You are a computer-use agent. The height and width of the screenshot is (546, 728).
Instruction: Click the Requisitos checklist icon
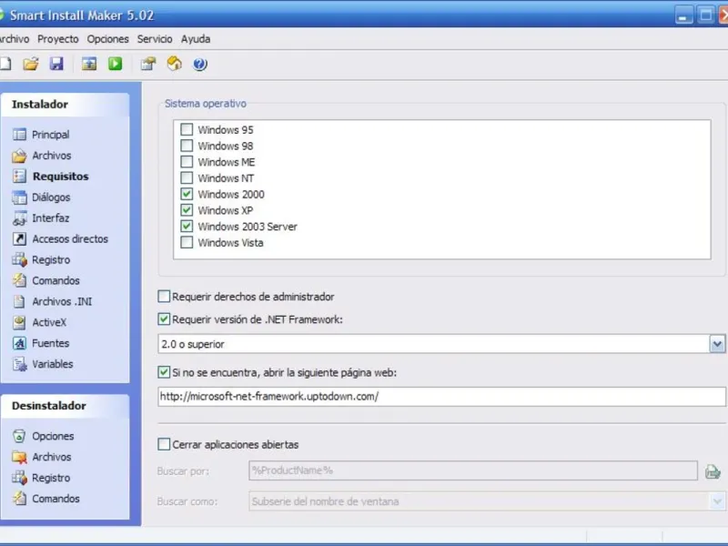19,177
